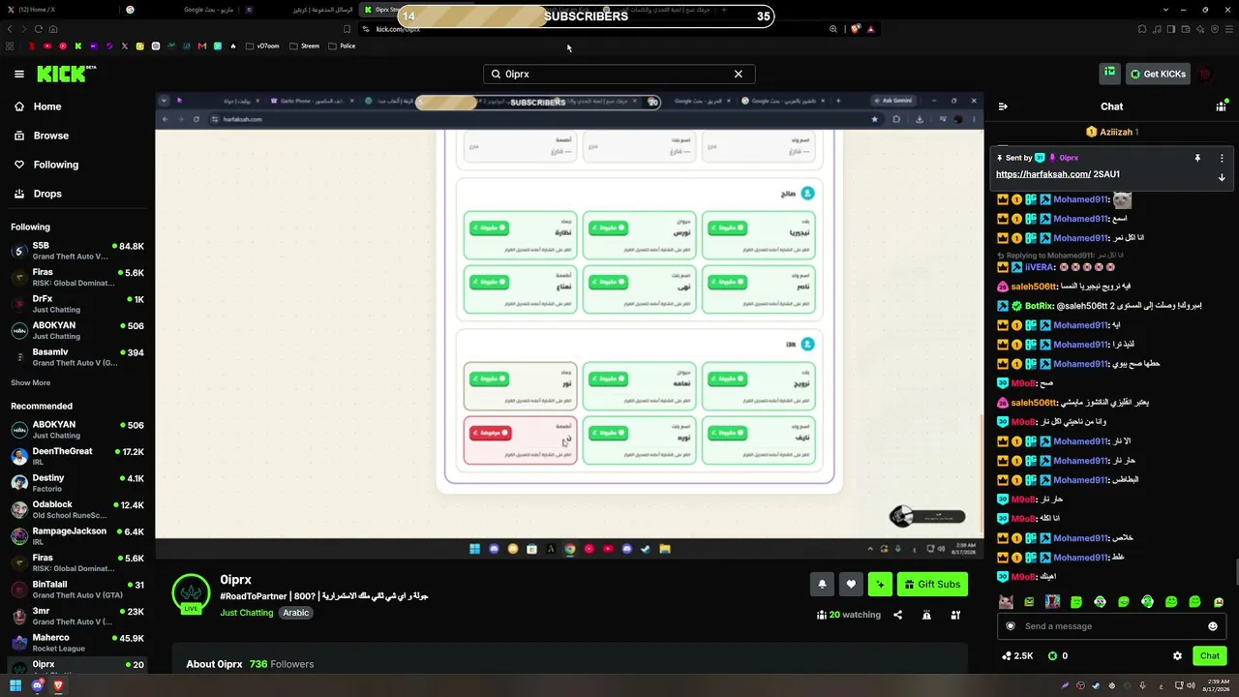Open recommended channel Maherco
Viewport: 1239px width, 697px height.
pos(77,643)
